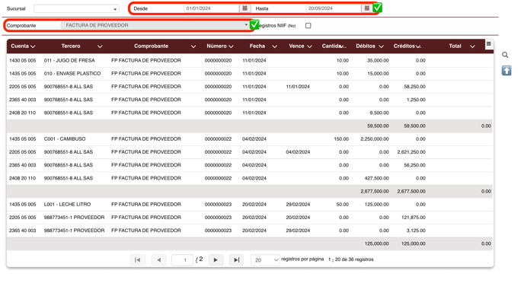This screenshot has height=299, width=524.
Task: Open the Cuenta column filter arrow
Action: pos(33,46)
